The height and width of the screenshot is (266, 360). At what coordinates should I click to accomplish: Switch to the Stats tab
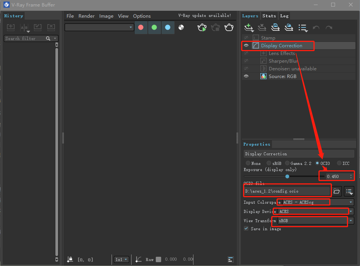coord(269,16)
